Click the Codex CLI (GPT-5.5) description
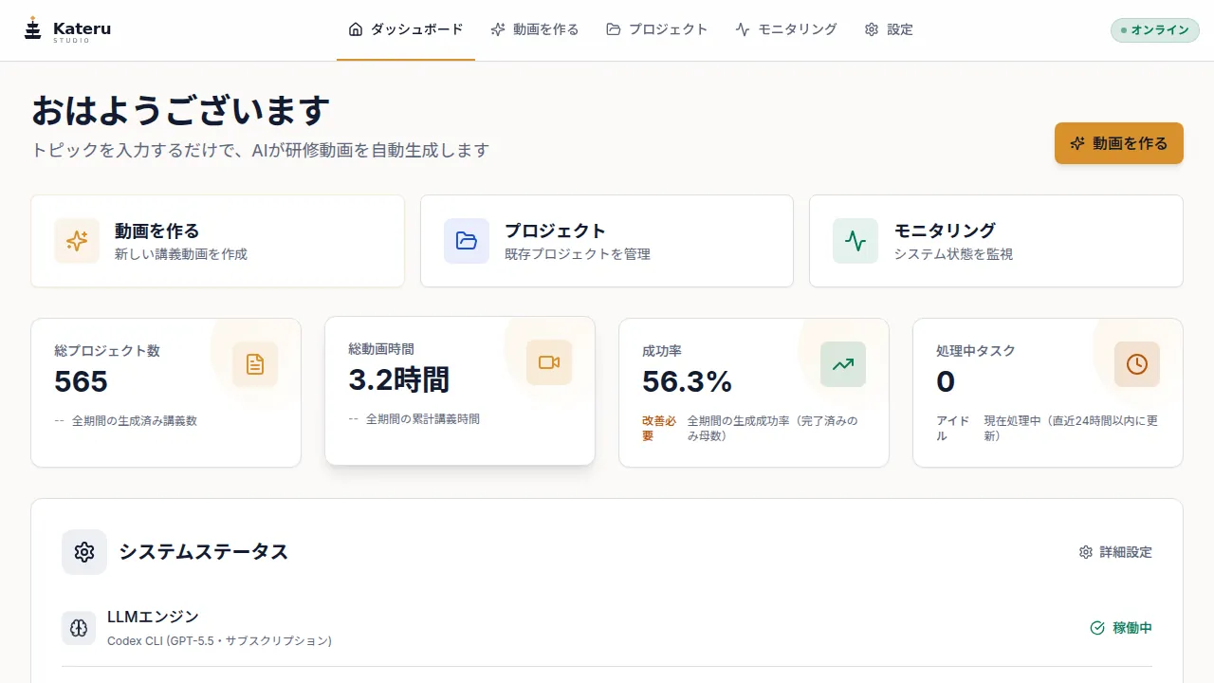 click(x=219, y=641)
